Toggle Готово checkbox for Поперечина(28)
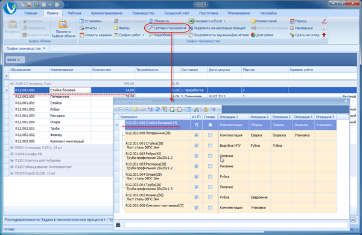362x235 pixels. pyautogui.click(x=210, y=135)
